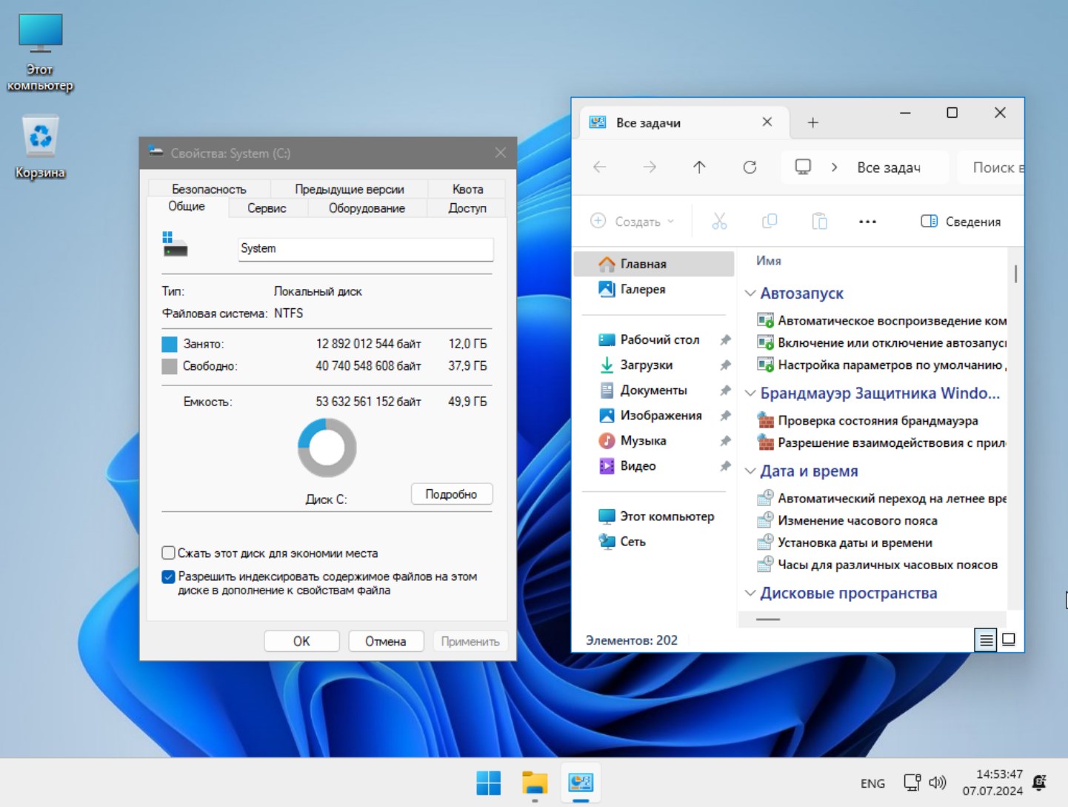Switch to details list view toggle
This screenshot has width=1068, height=807.
[x=986, y=639]
